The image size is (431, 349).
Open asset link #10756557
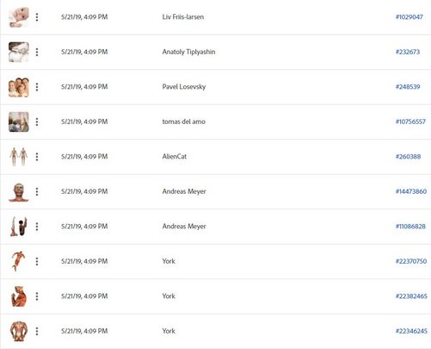pyautogui.click(x=410, y=122)
